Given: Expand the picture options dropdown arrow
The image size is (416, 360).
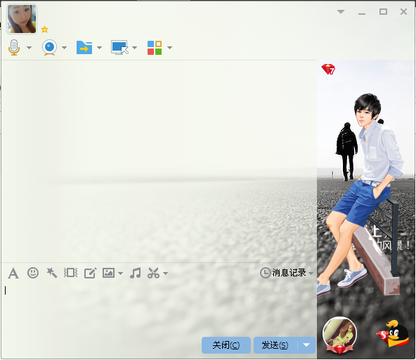Looking at the screenshot, I should click(x=120, y=274).
